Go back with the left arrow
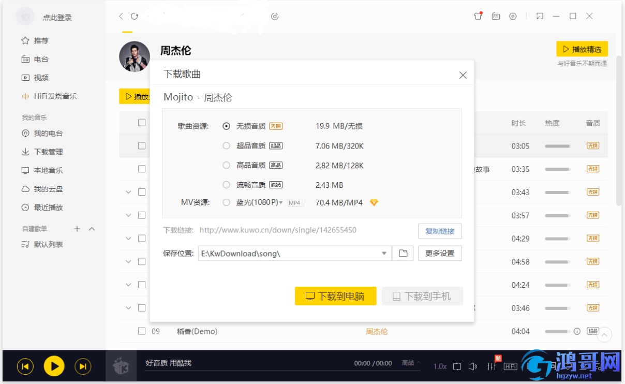 (x=121, y=16)
